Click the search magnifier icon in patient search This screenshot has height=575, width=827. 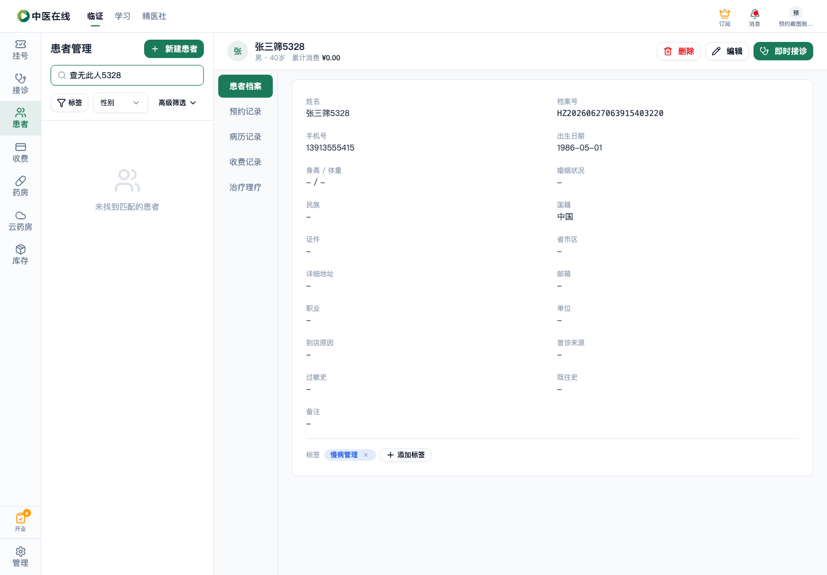tap(61, 75)
